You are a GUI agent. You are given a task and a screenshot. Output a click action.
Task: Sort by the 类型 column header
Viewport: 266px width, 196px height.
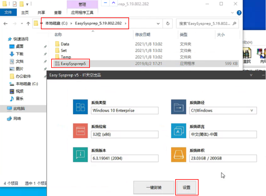coord(184,35)
